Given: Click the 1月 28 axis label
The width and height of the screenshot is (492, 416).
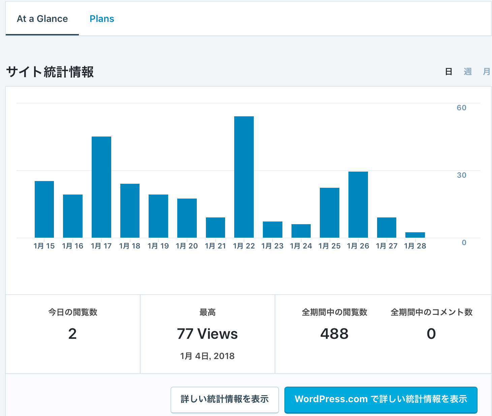Looking at the screenshot, I should (415, 246).
